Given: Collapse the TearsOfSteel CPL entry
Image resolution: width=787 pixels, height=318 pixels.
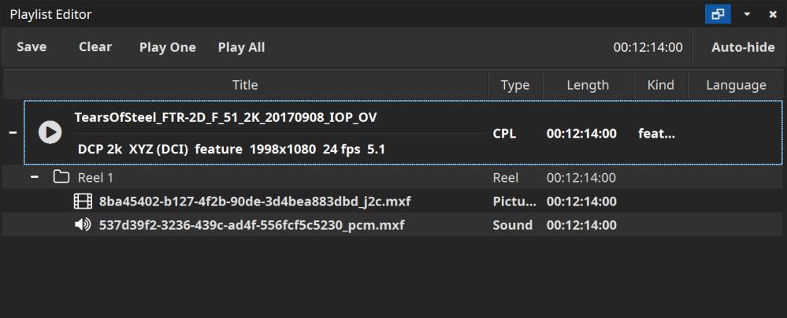Looking at the screenshot, I should click(12, 133).
